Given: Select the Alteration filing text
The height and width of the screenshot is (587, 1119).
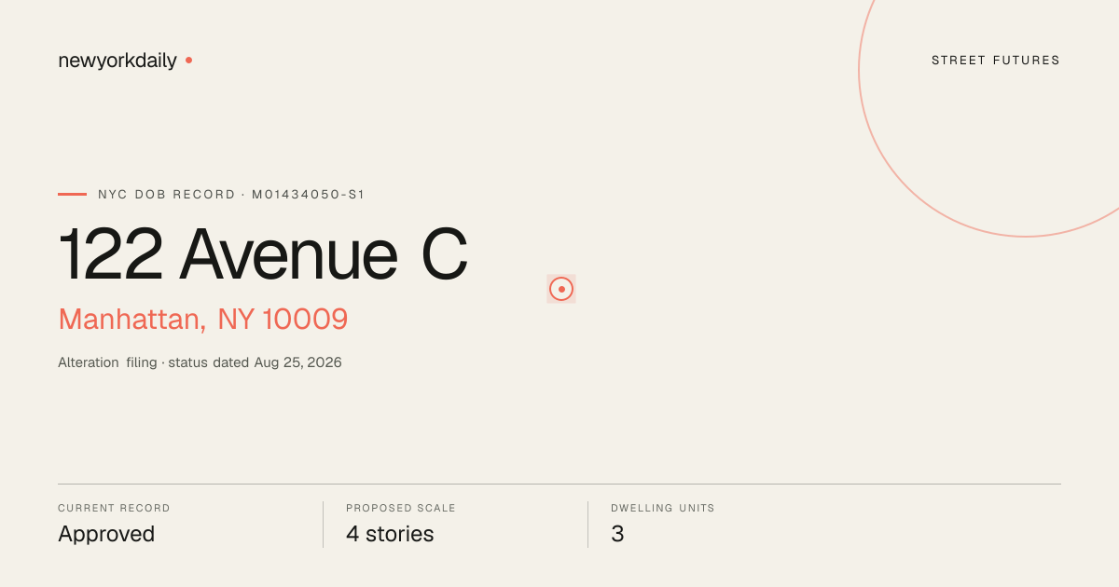Looking at the screenshot, I should (x=107, y=362).
